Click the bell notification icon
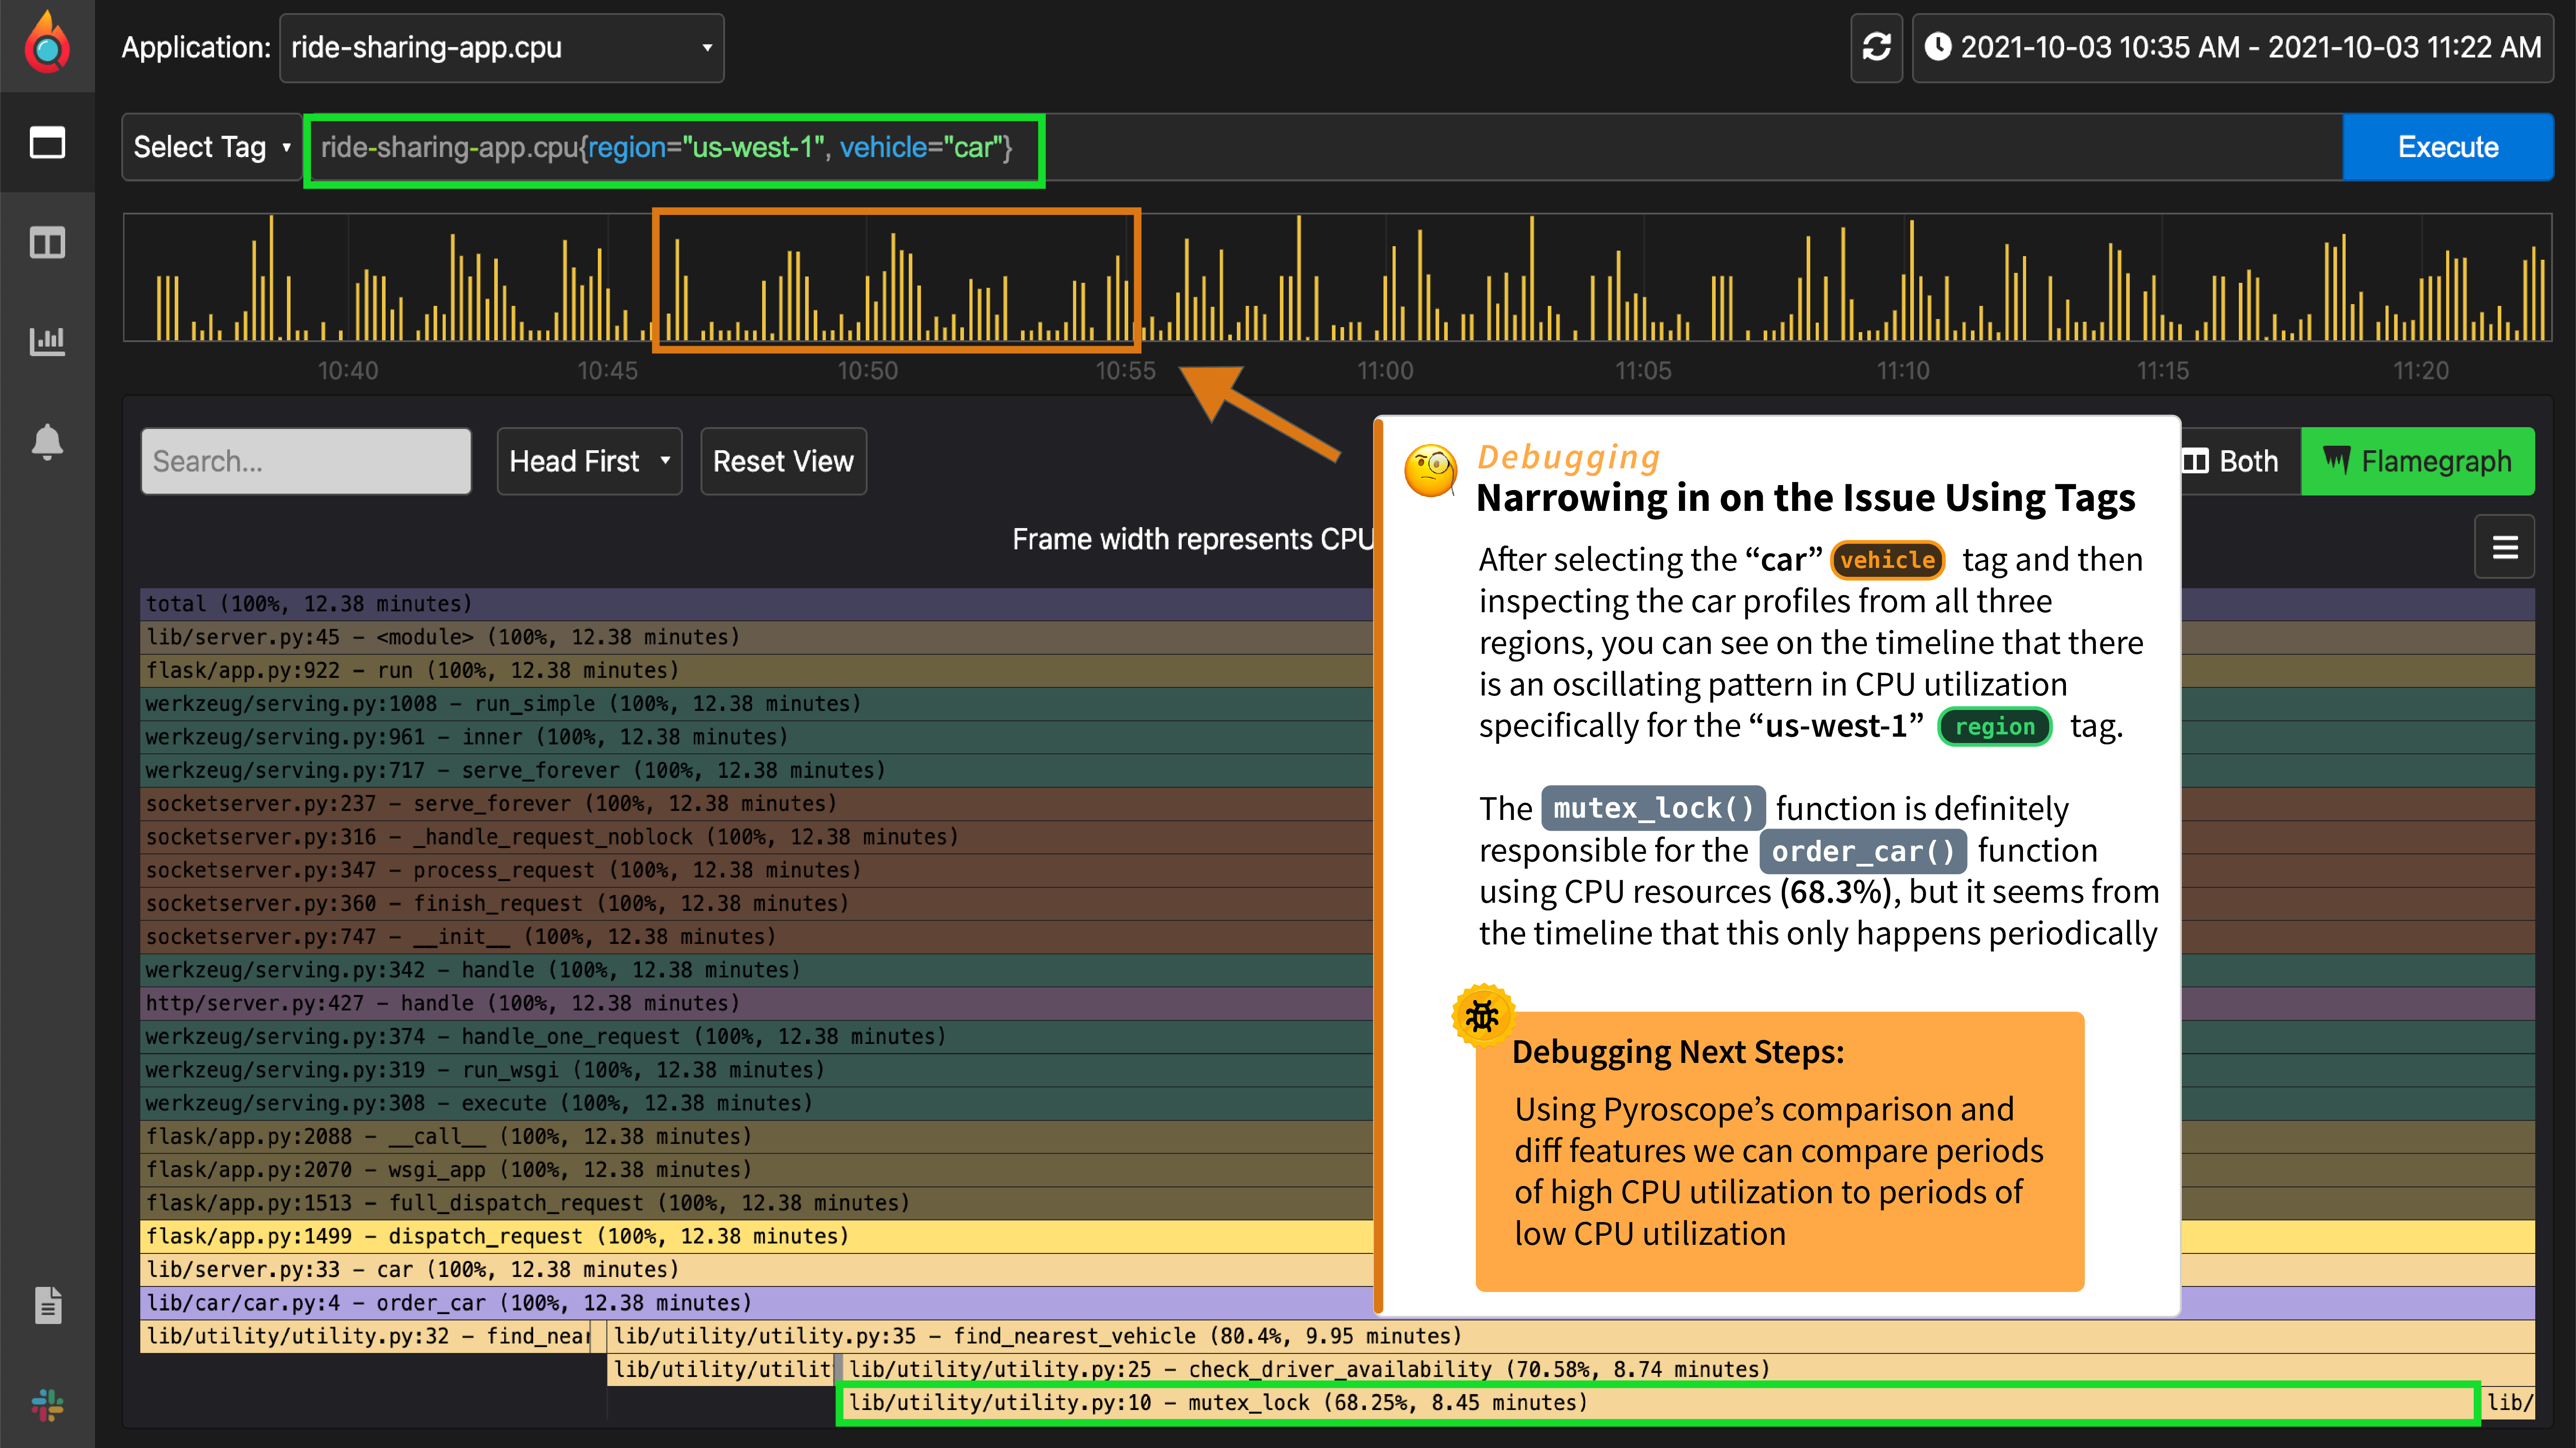The image size is (2576, 1448). (48, 442)
